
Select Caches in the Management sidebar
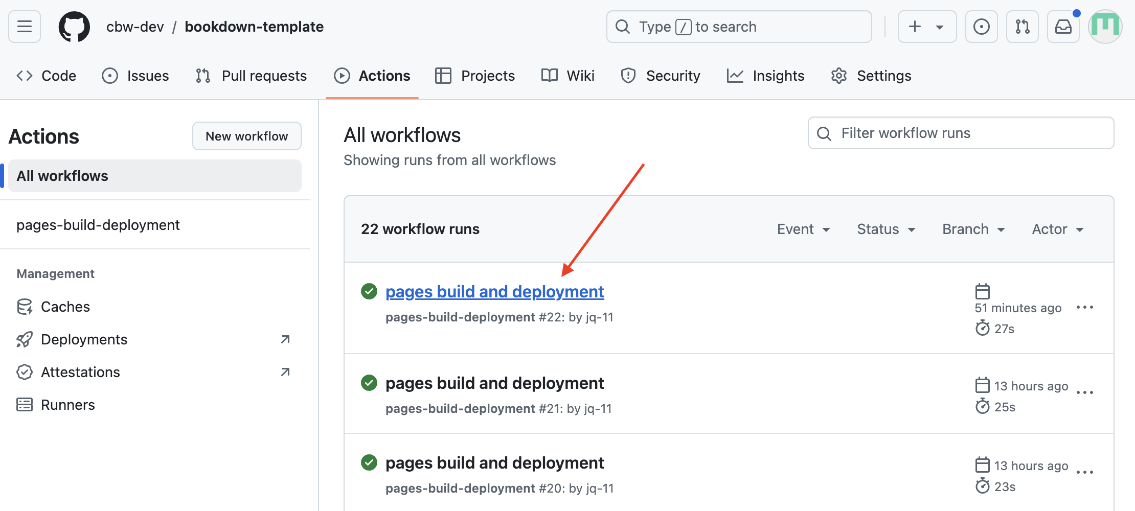(x=65, y=307)
